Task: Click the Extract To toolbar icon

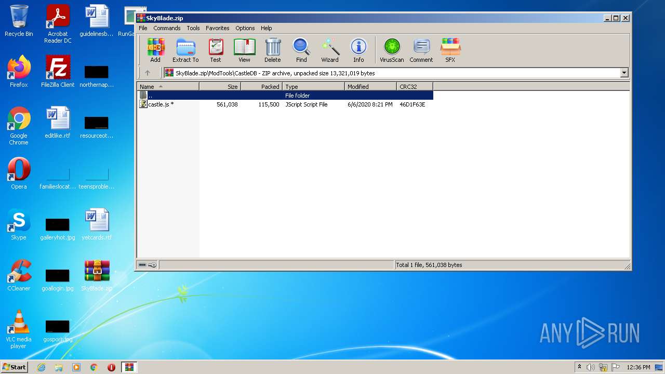Action: click(185, 50)
